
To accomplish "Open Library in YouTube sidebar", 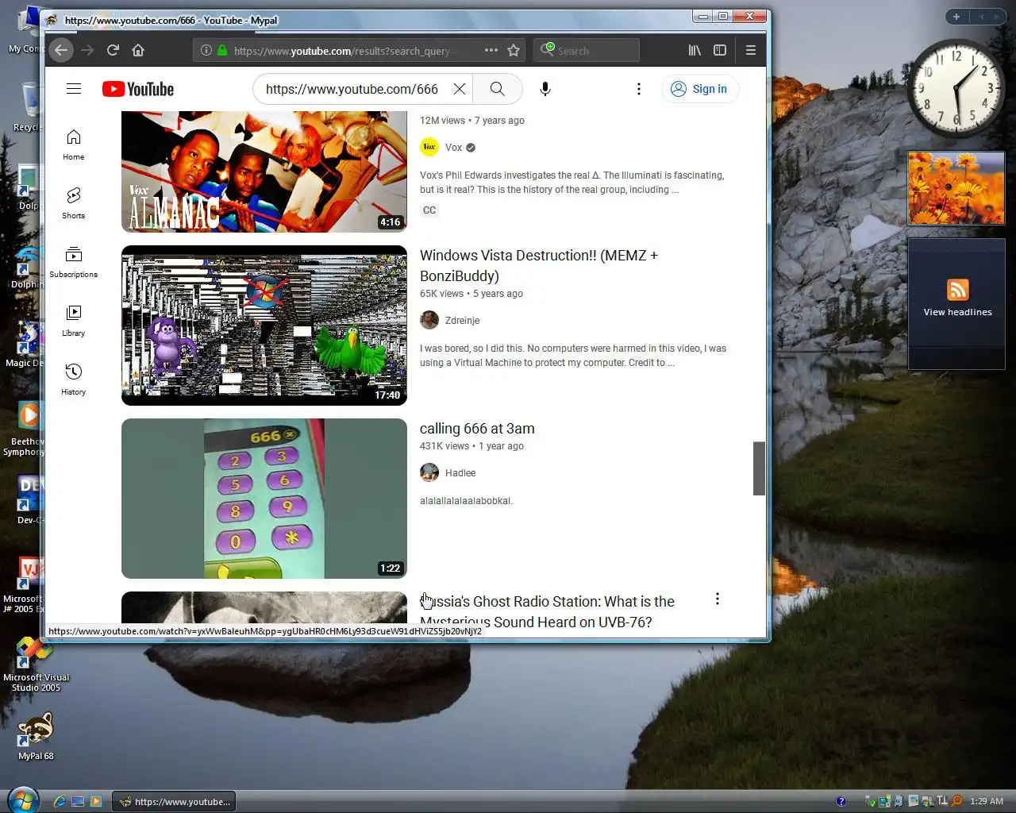I will tap(74, 322).
